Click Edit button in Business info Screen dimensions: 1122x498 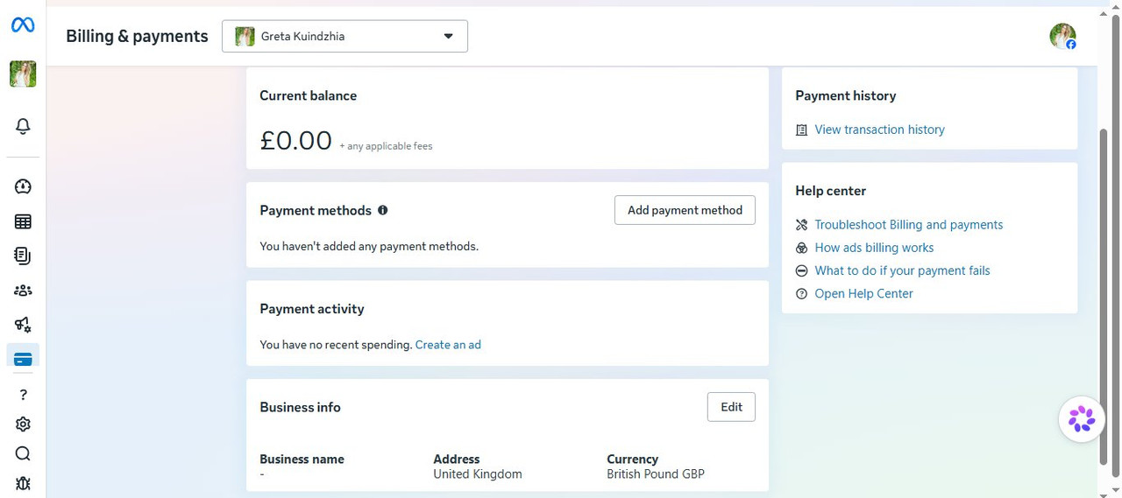731,407
